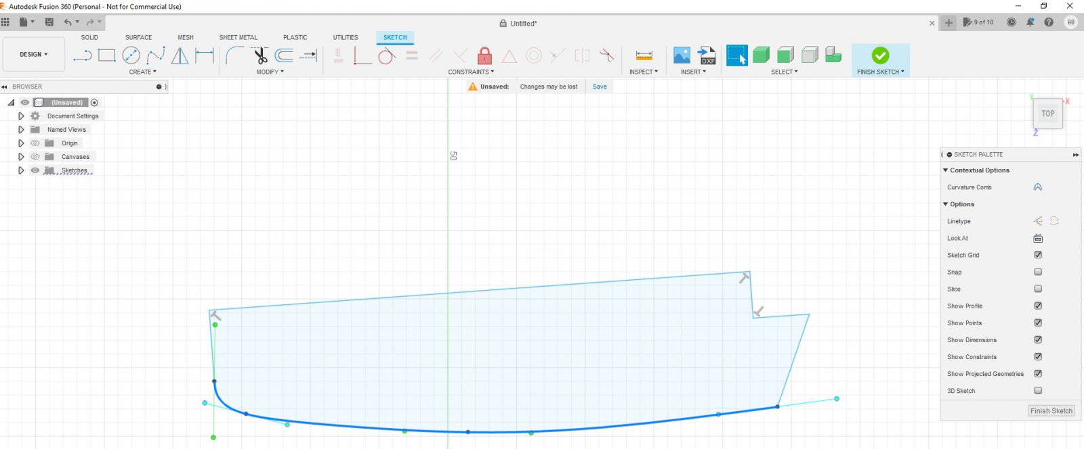Apply the Tangent constraint
This screenshot has width=1084, height=449.
click(386, 55)
